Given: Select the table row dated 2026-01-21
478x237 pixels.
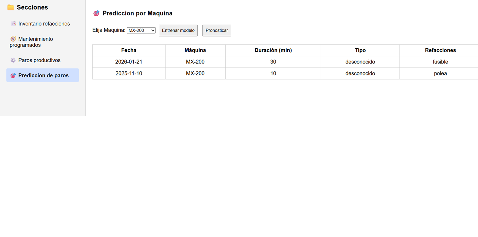Looking at the screenshot, I should tap(129, 62).
